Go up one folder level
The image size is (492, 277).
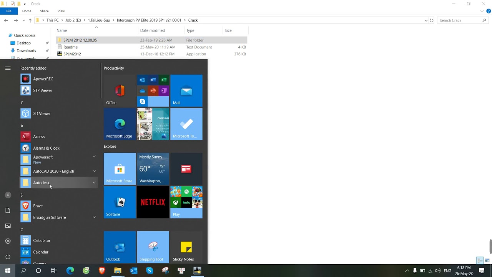coord(30,20)
